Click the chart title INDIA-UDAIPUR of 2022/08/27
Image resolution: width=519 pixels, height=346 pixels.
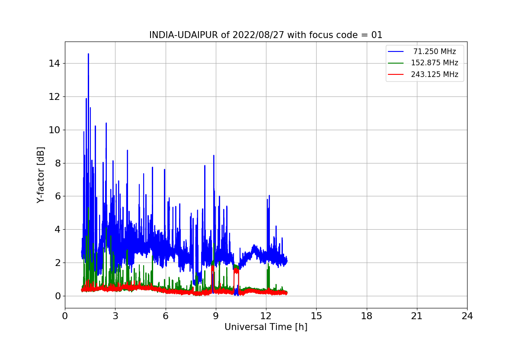[x=266, y=35]
